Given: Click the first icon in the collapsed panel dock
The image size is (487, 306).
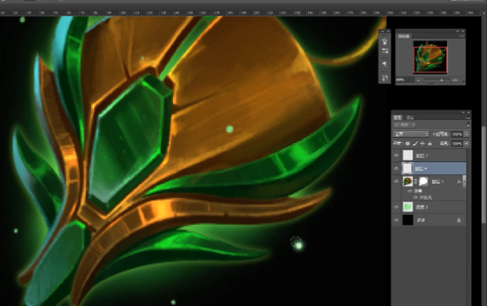Looking at the screenshot, I should (x=384, y=42).
